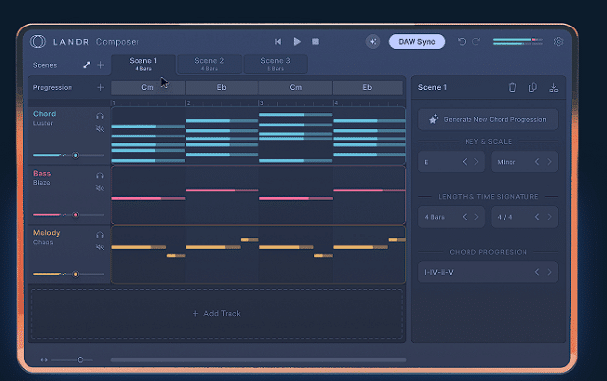This screenshot has height=381, width=607.
Task: Add a new scene with the plus
Action: [x=100, y=65]
